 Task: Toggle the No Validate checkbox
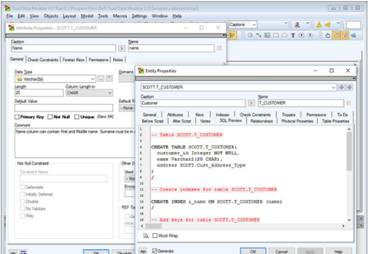tap(22, 209)
